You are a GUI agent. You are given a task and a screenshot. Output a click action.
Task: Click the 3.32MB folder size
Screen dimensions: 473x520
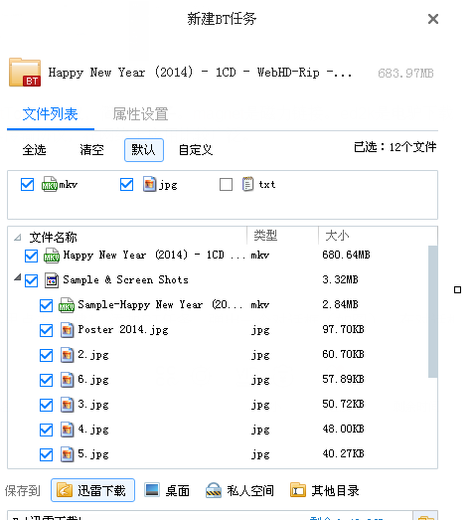340,280
